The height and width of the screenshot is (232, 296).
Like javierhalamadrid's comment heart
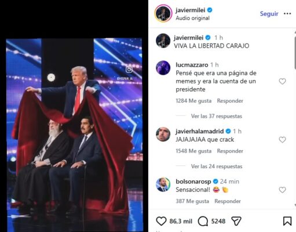click(282, 140)
